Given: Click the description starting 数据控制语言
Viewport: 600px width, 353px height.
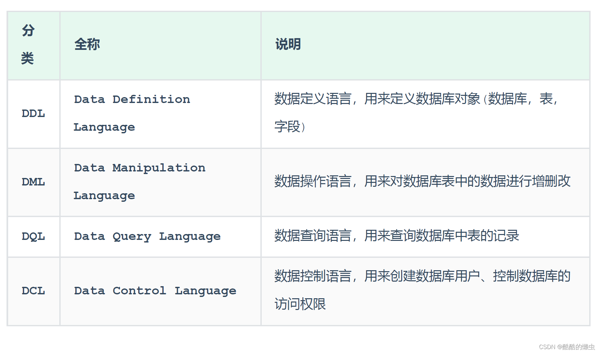Looking at the screenshot, I should point(425,291).
